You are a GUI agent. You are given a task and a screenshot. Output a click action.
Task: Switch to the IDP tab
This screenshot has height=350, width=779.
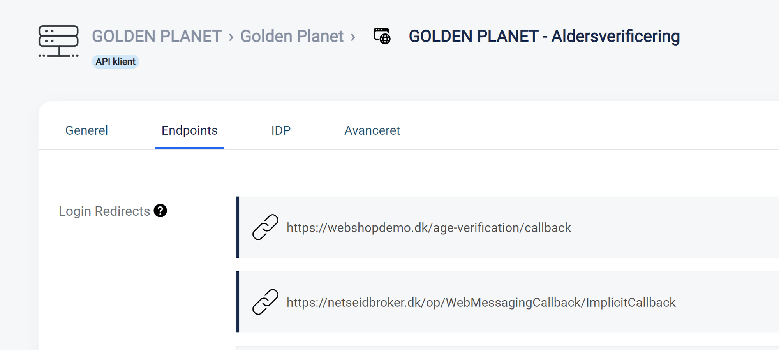coord(281,130)
